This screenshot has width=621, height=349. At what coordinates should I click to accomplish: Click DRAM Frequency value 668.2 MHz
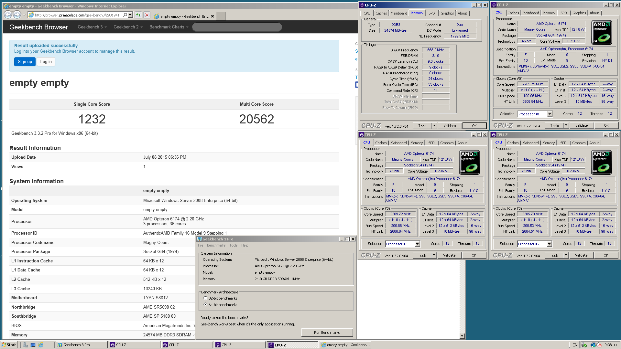point(436,50)
